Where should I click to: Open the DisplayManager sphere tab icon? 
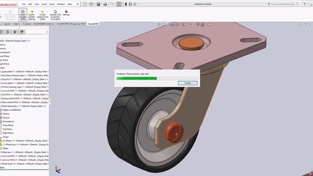pyautogui.click(x=22, y=32)
